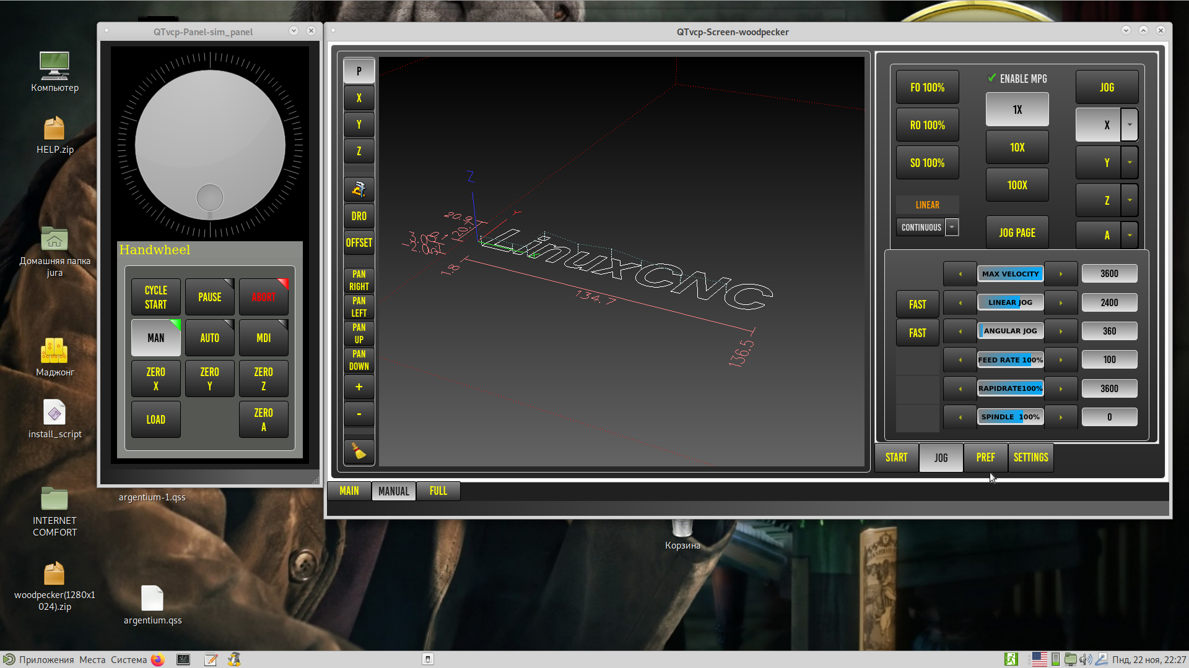The image size is (1189, 668).
Task: Switch to the SETTINGS tab
Action: click(1030, 458)
